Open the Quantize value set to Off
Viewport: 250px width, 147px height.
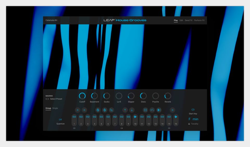click(60, 119)
